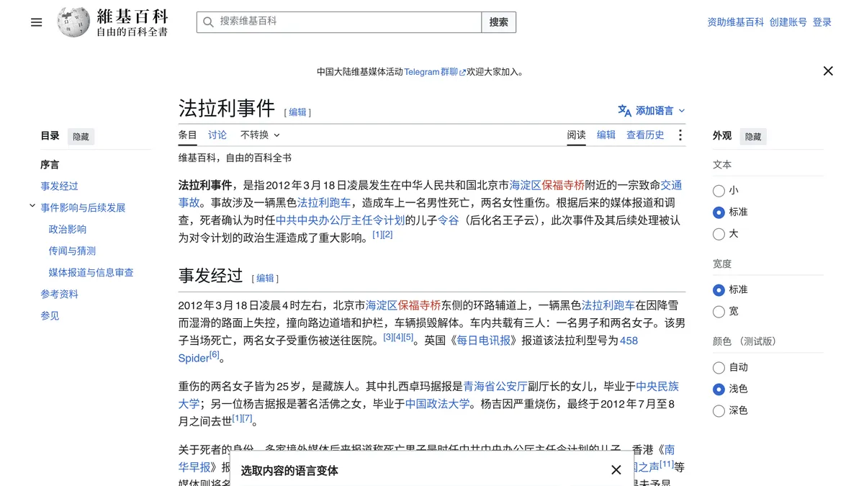Open 资助维基百科 donation link

(x=736, y=22)
